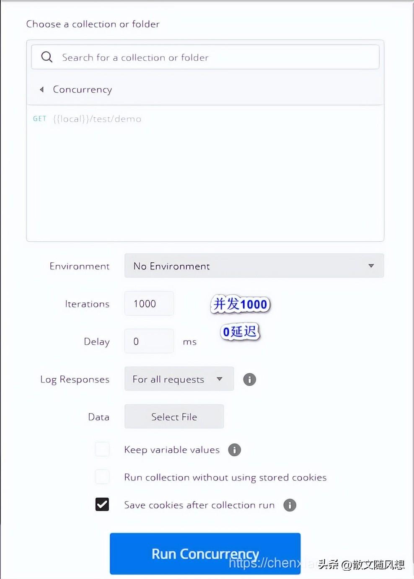
Task: Expand the For all requests dropdown
Action: (179, 379)
